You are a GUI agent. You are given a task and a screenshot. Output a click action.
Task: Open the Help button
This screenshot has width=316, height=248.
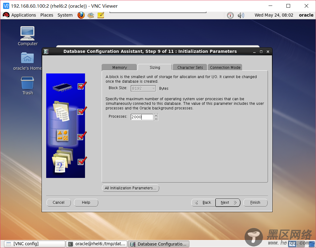tap(86, 203)
